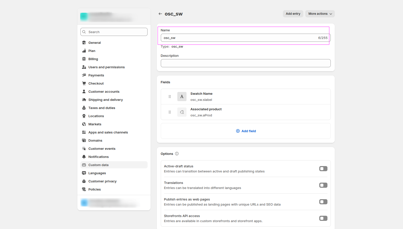Open Shipping and delivery
Screen dimensions: 403x229
(114, 100)
